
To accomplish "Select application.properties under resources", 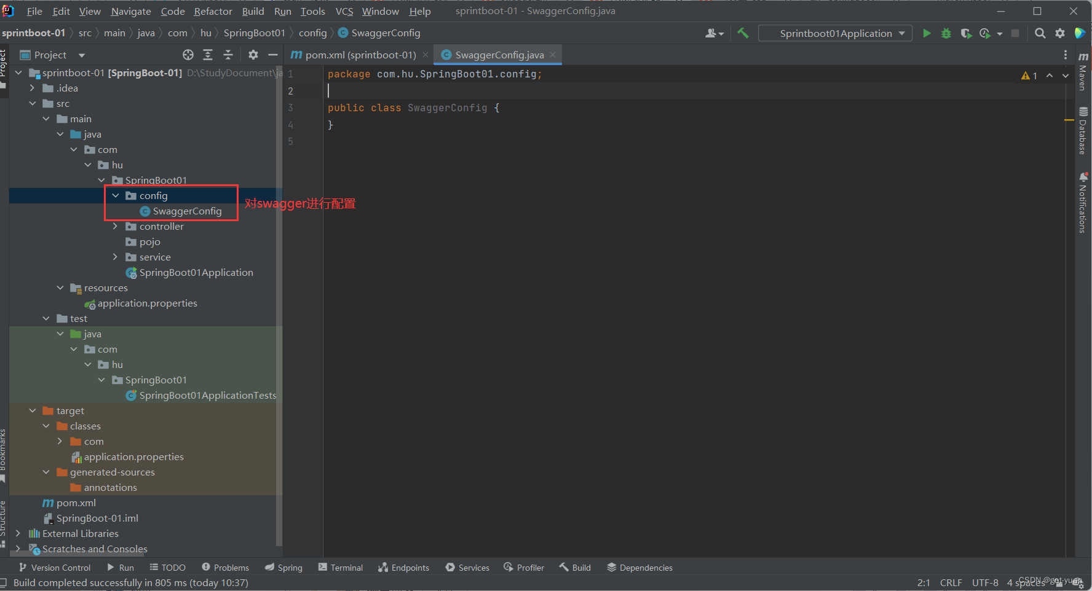I will pos(147,303).
